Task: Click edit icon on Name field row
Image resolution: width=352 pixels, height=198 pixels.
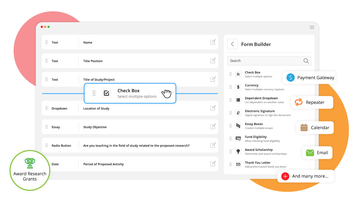Action: click(x=213, y=42)
